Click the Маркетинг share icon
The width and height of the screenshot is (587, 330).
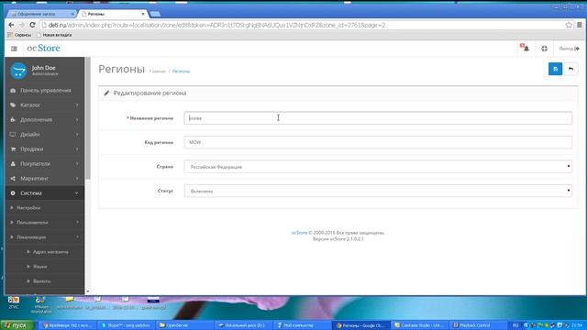13,179
